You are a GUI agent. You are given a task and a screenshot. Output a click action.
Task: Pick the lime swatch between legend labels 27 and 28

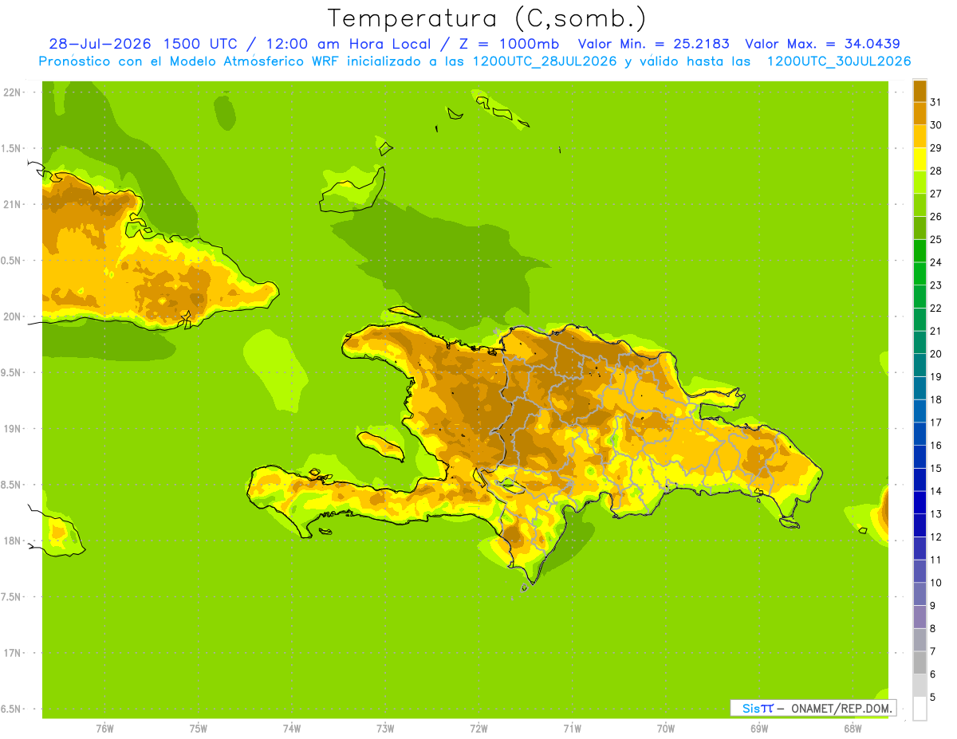pos(920,182)
